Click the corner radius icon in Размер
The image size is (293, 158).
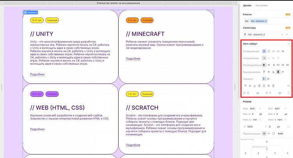click(266, 127)
